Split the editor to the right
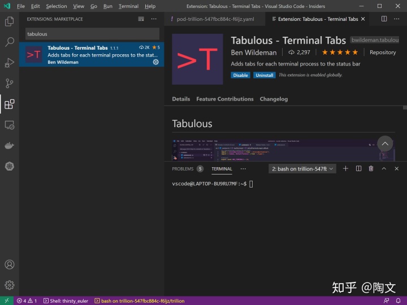 pyautogui.click(x=384, y=19)
